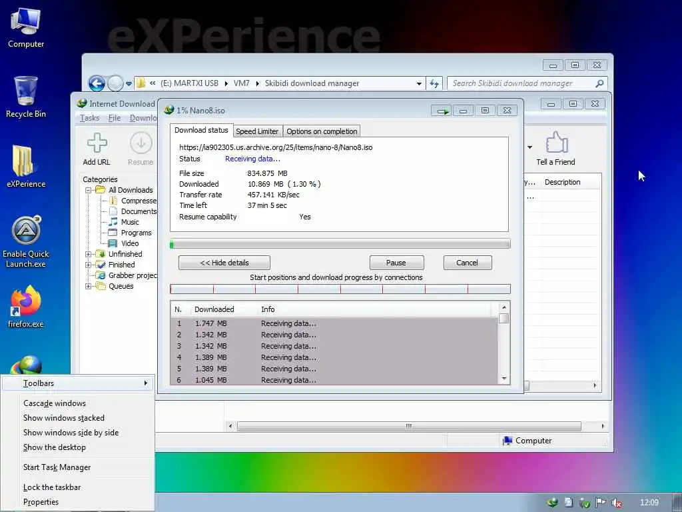Select the Video category icon
Image resolution: width=682 pixels, height=512 pixels.
point(113,243)
